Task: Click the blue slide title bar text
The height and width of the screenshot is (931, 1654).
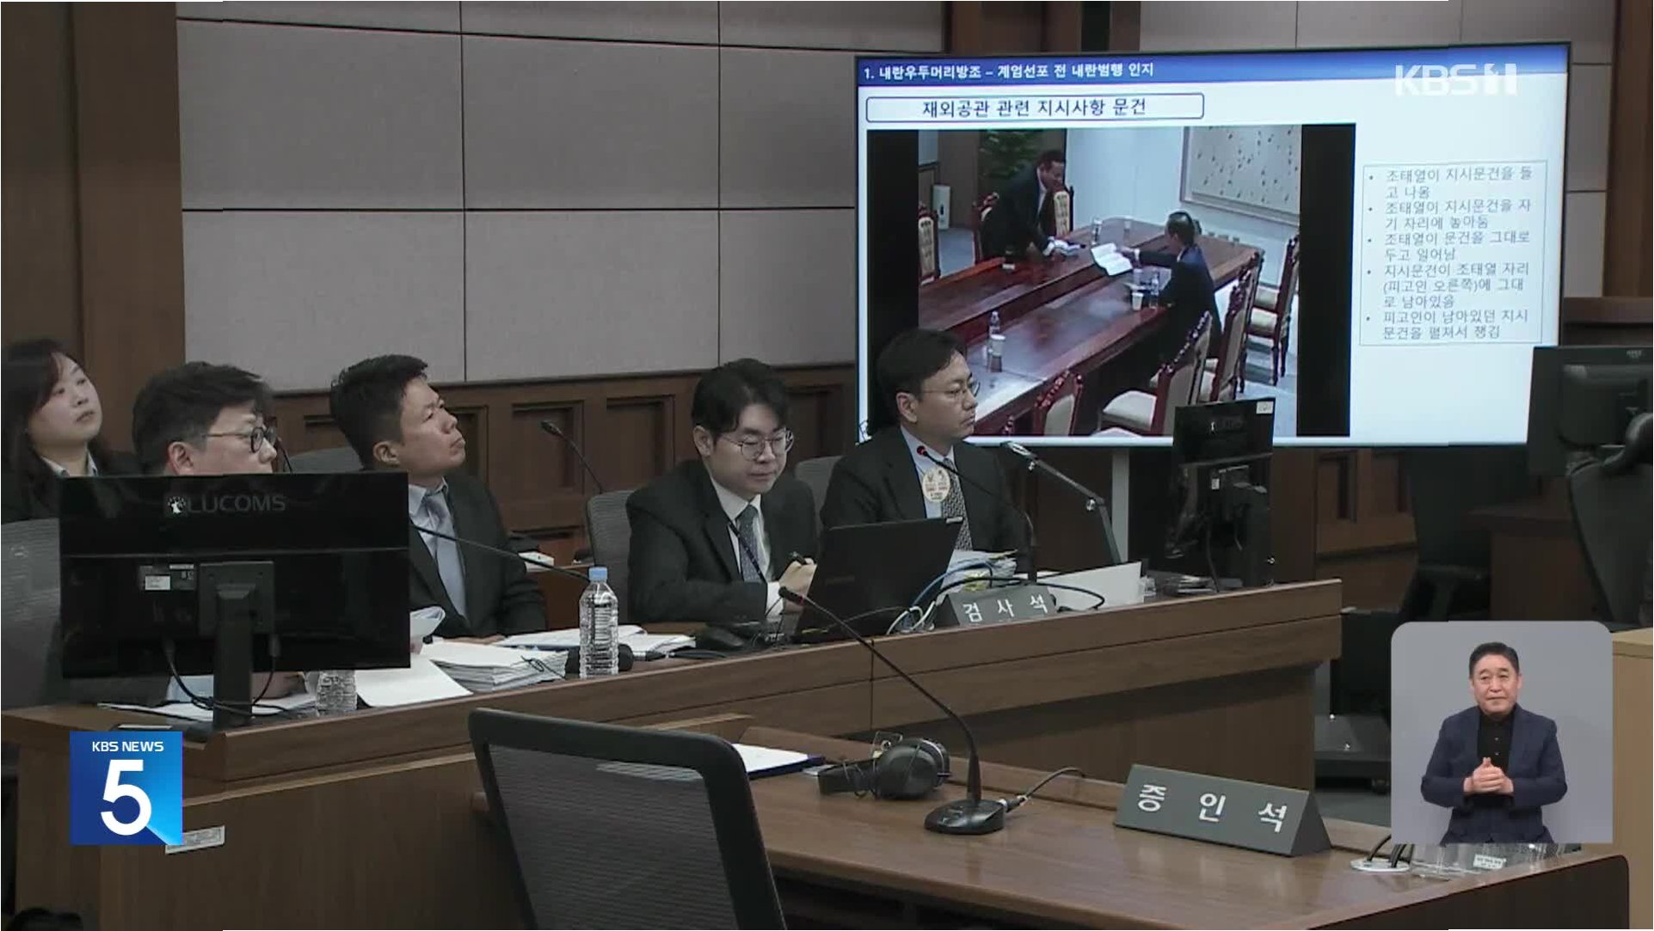Action: [1008, 70]
